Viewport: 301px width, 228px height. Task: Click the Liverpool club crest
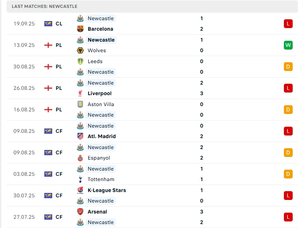click(80, 93)
